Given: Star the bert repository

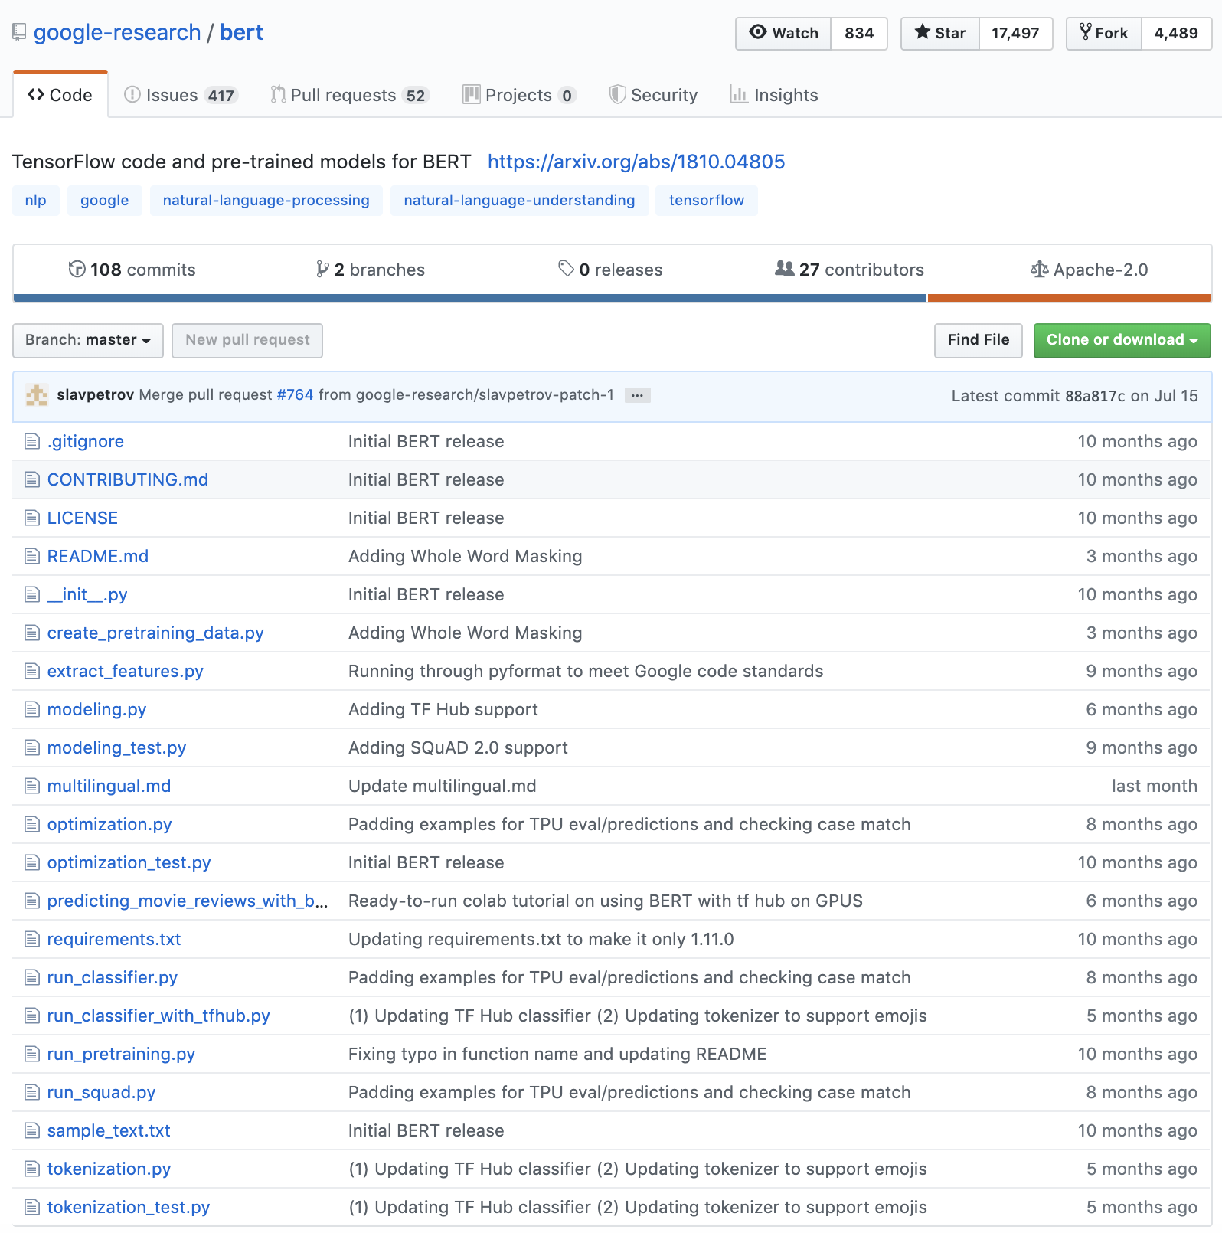Looking at the screenshot, I should 940,34.
